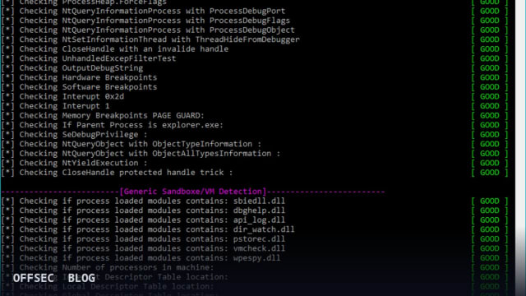This screenshot has height=296, width=526.
Task: Select the ThreadHideFromDebugger check line
Action: click(150, 39)
